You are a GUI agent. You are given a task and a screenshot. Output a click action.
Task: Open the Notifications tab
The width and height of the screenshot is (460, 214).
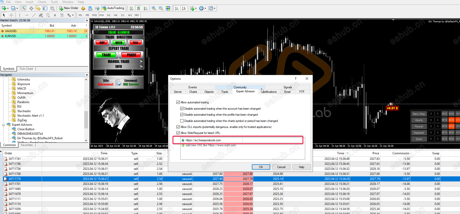coord(269,92)
